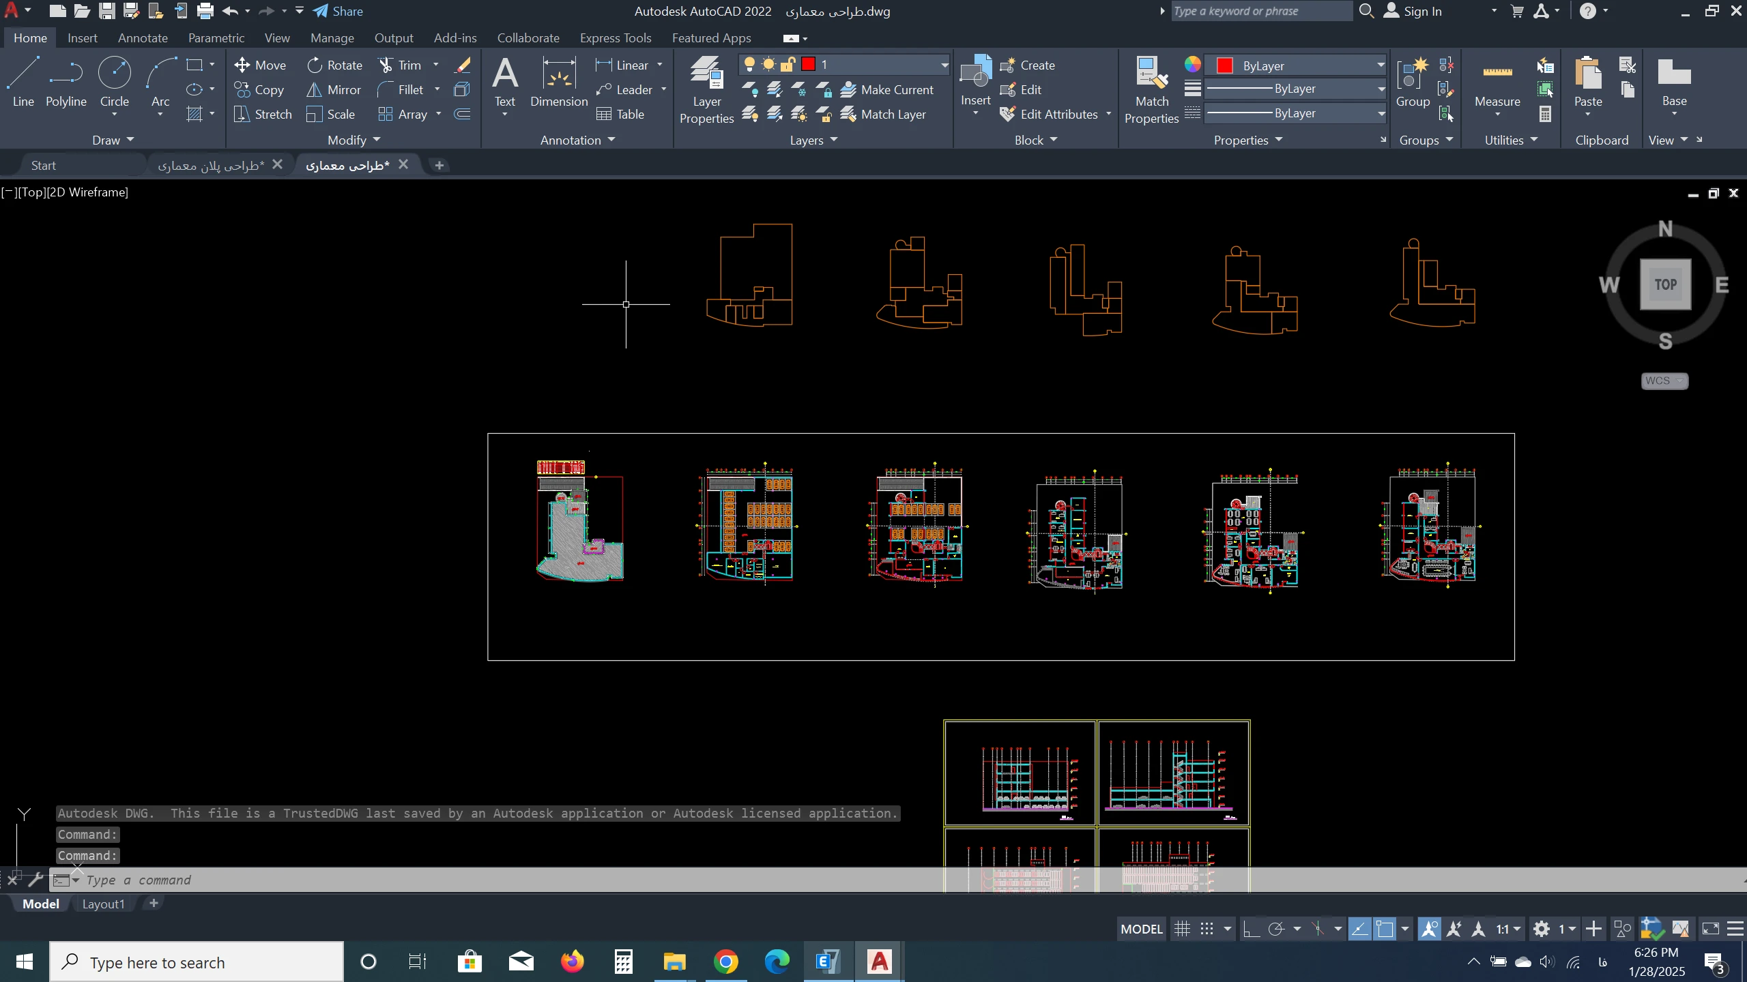Open the Layout1 tab
Image resolution: width=1747 pixels, height=982 pixels.
coord(103,904)
